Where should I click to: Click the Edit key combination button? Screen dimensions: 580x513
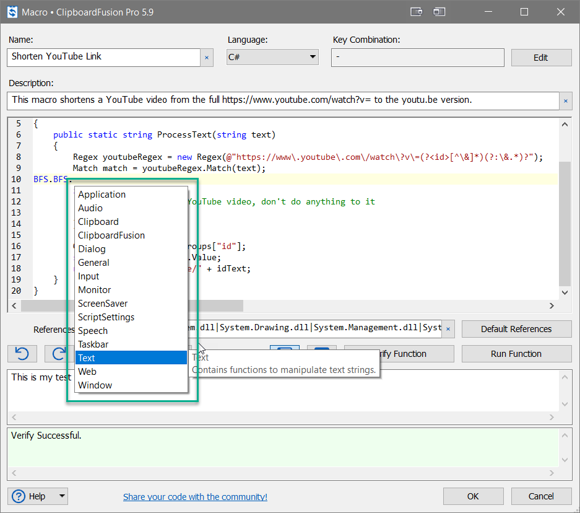(x=541, y=58)
